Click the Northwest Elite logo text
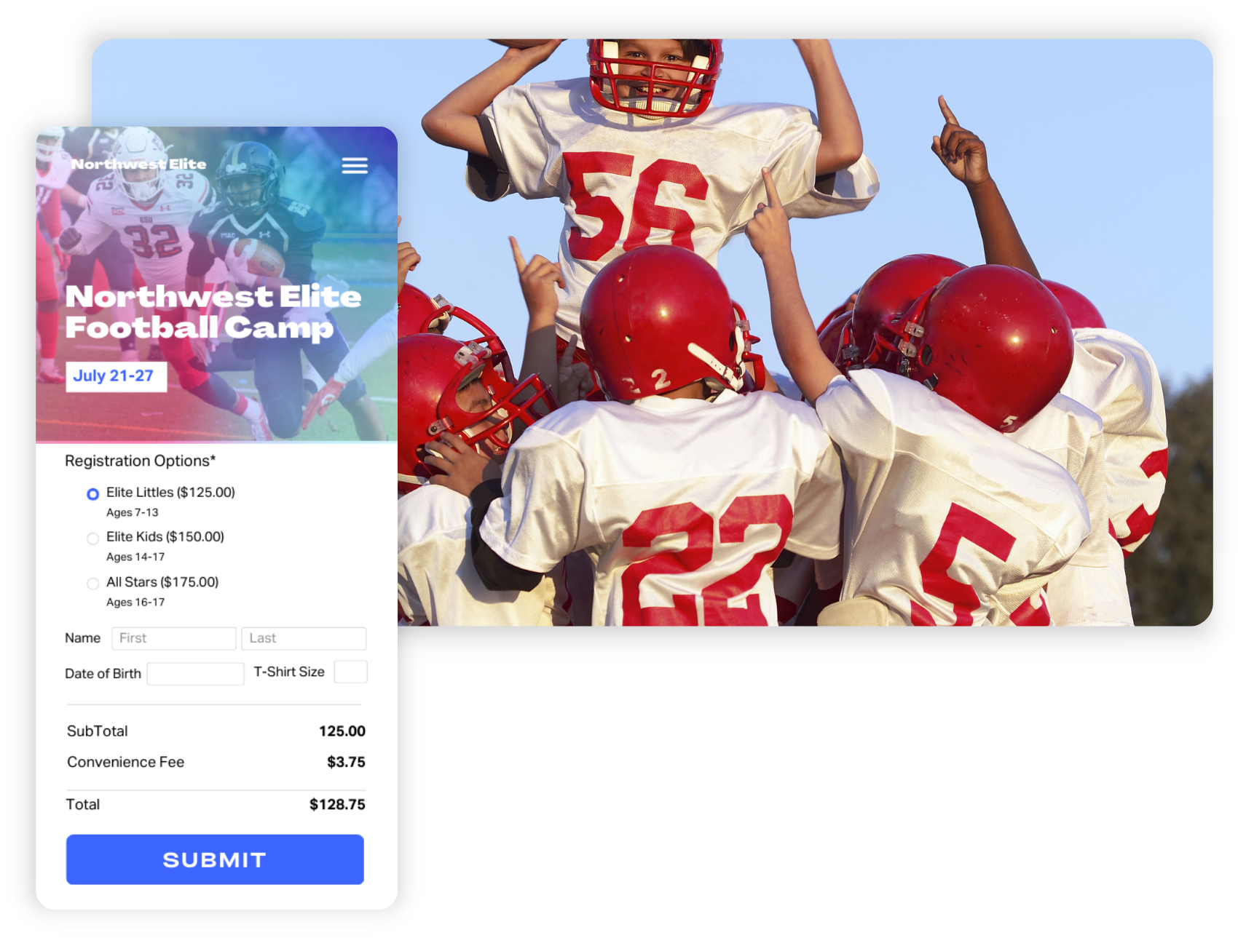This screenshot has width=1238, height=946. coord(138,164)
